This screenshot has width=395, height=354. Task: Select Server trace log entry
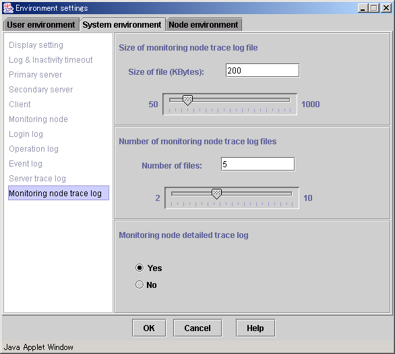coord(37,179)
